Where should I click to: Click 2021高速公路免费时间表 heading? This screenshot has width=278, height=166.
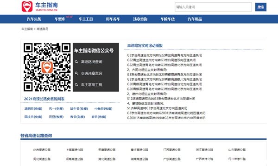pyautogui.click(x=44, y=99)
